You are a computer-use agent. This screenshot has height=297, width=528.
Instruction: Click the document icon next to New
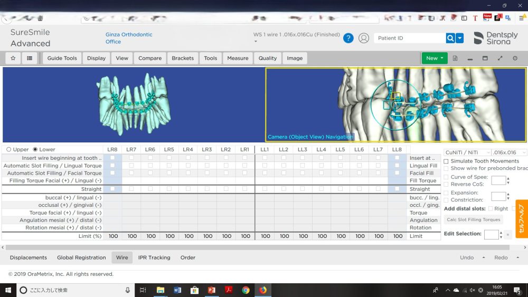pyautogui.click(x=455, y=58)
